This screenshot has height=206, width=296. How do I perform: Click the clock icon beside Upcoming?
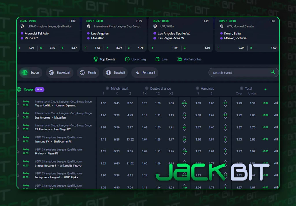pyautogui.click(x=127, y=59)
